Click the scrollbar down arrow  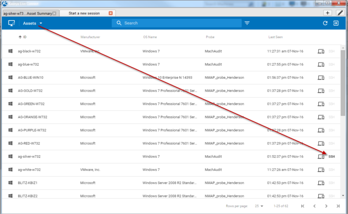click(x=343, y=196)
